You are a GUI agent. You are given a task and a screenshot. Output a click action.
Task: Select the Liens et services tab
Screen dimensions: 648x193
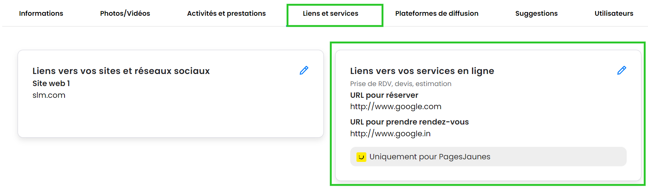[330, 14]
